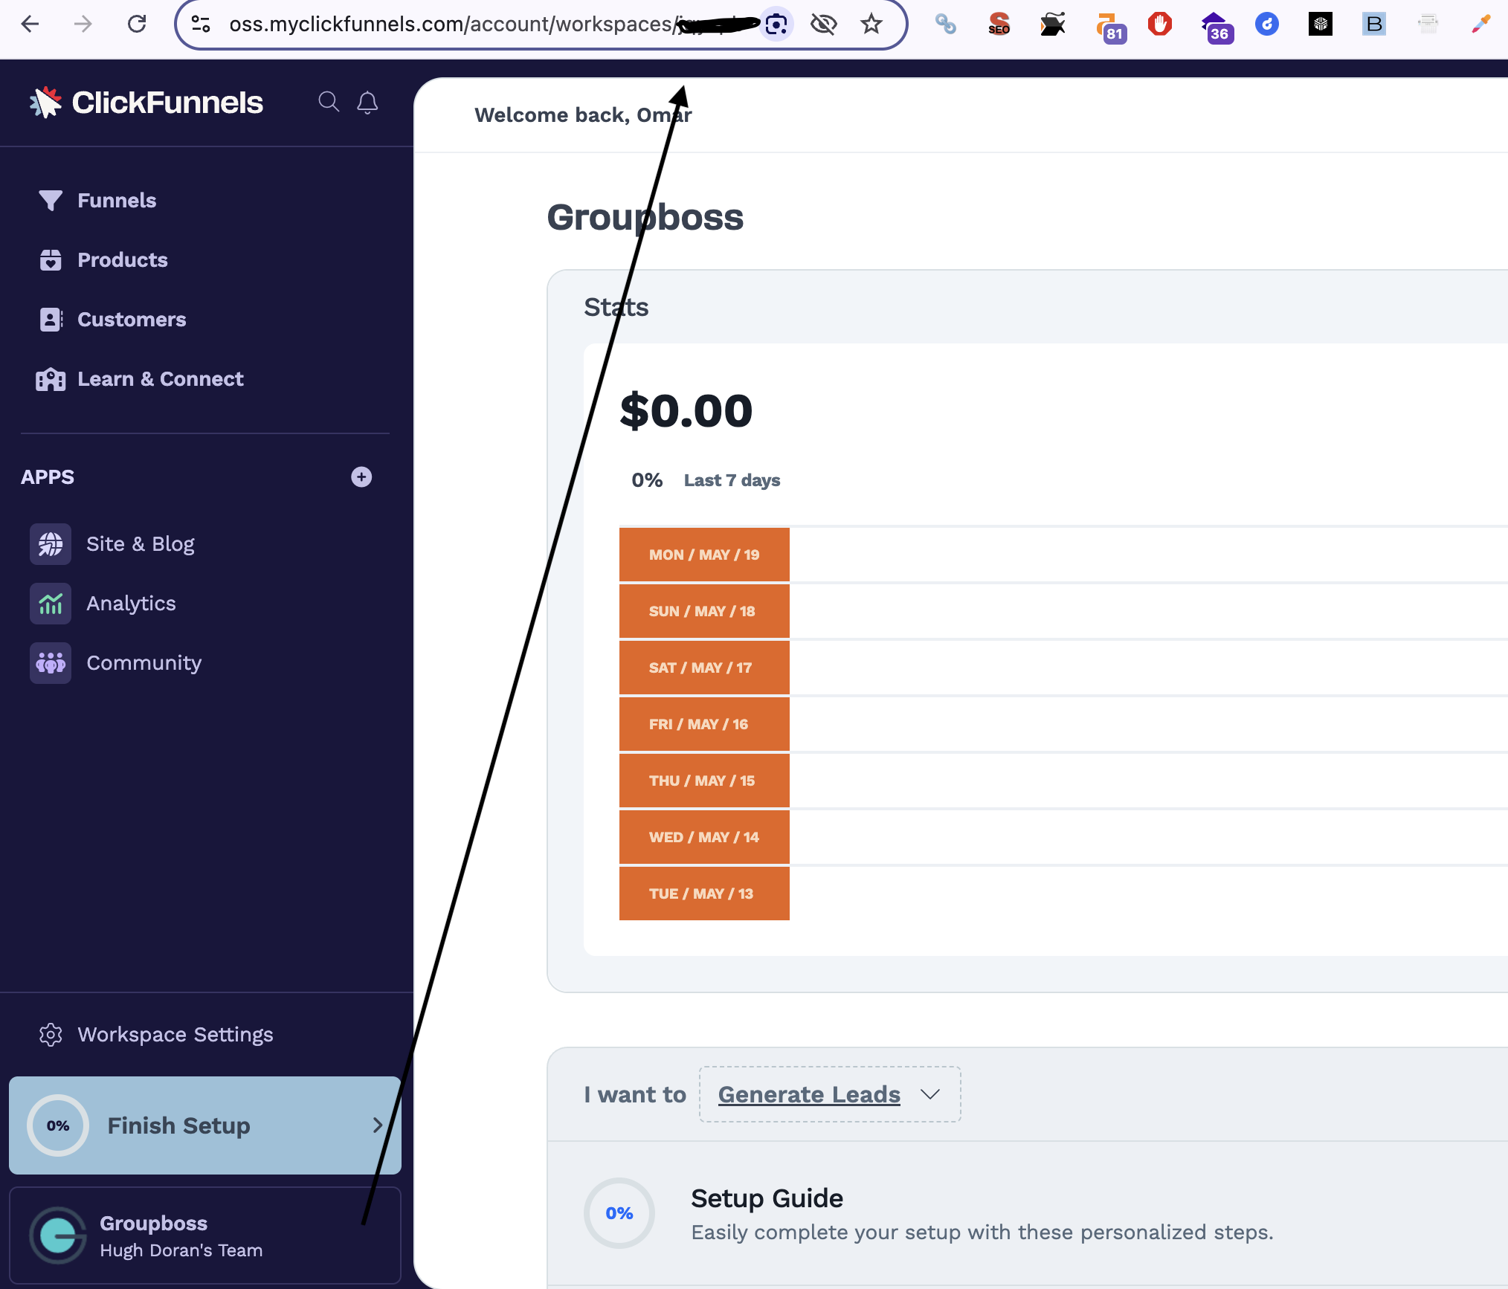Click the Site & Blog globe icon
Image resolution: width=1508 pixels, height=1289 pixels.
pyautogui.click(x=51, y=544)
